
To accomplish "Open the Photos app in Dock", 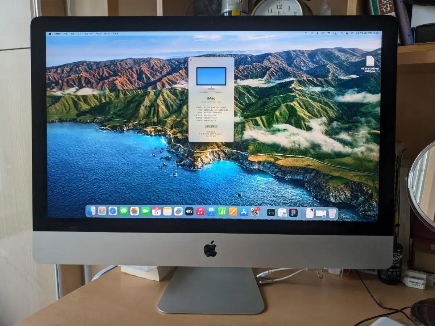I will (x=134, y=211).
